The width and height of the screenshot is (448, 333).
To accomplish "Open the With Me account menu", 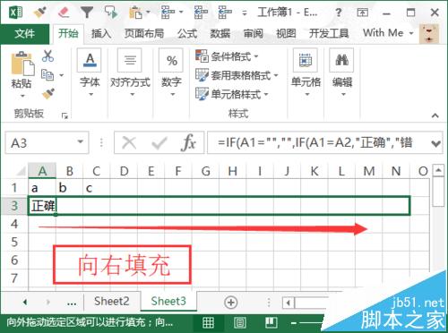I will [388, 33].
